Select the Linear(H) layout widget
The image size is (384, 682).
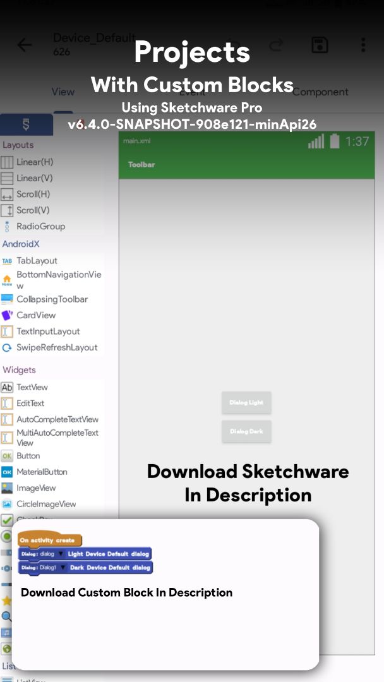click(x=52, y=162)
